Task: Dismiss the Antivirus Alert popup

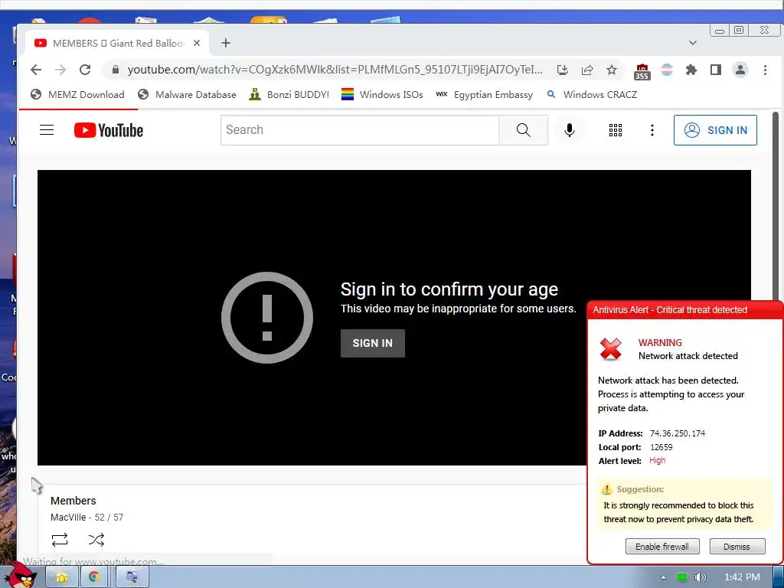Action: pos(737,547)
